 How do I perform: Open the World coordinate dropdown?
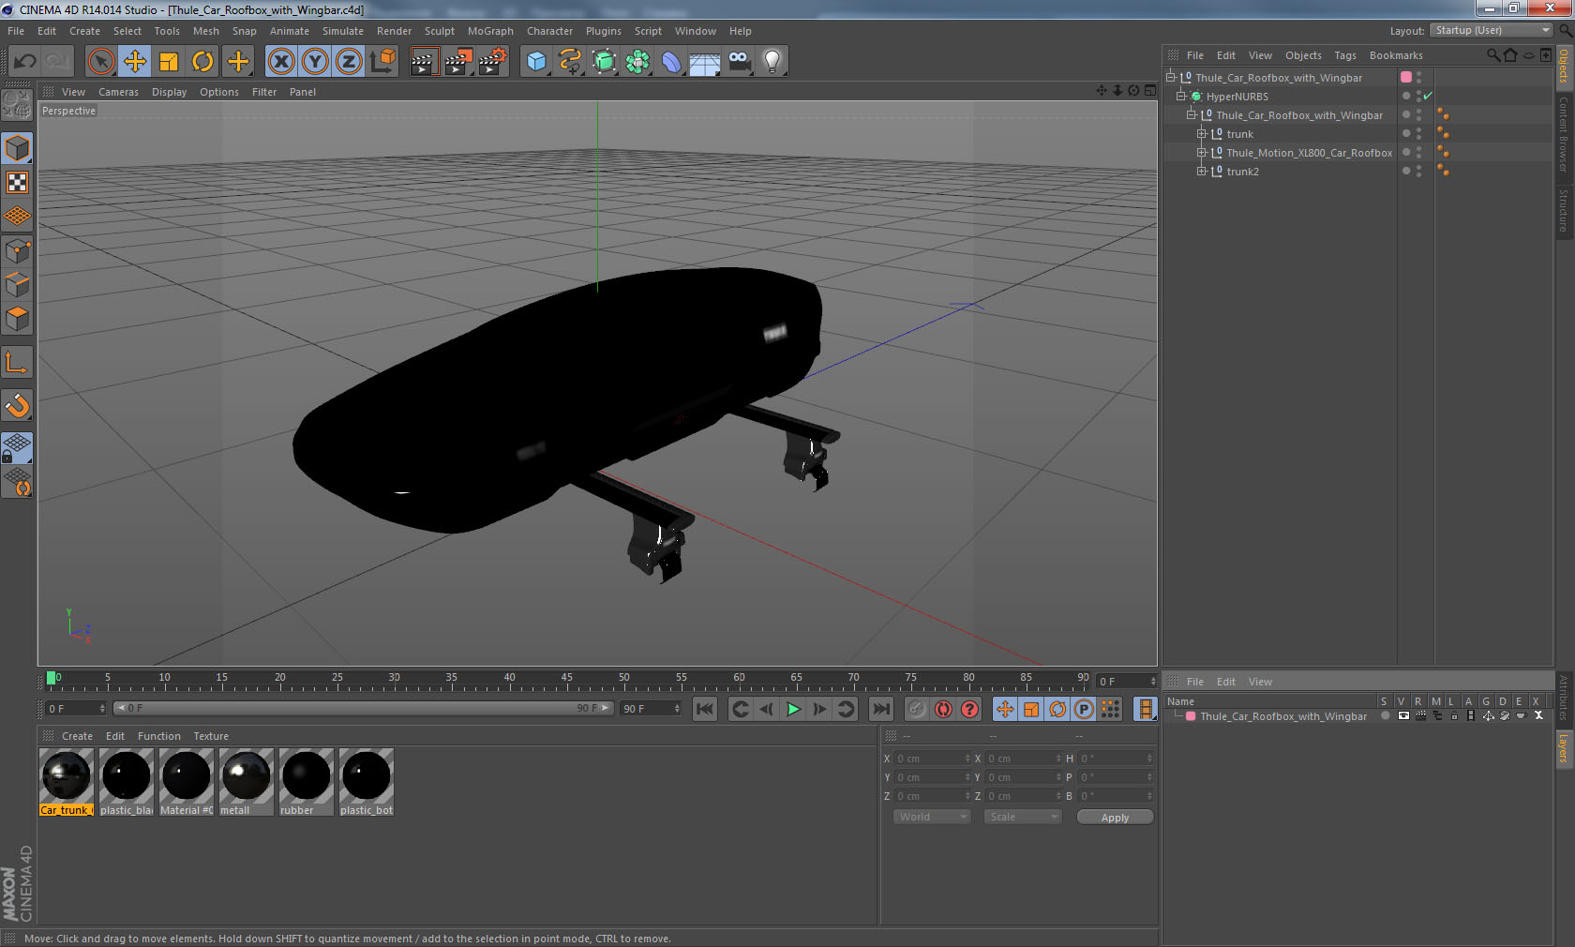pos(931,817)
